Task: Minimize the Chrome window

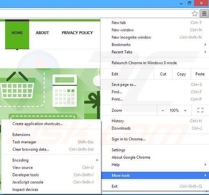Action: (181, 3)
